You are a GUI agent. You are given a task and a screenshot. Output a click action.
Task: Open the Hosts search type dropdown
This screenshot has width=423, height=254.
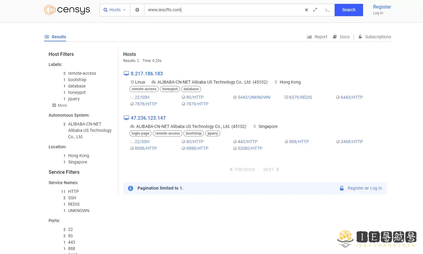[x=115, y=10]
